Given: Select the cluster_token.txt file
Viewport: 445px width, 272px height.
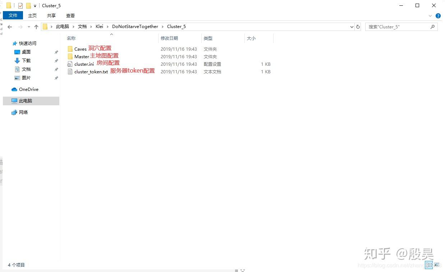Looking at the screenshot, I should 91,72.
